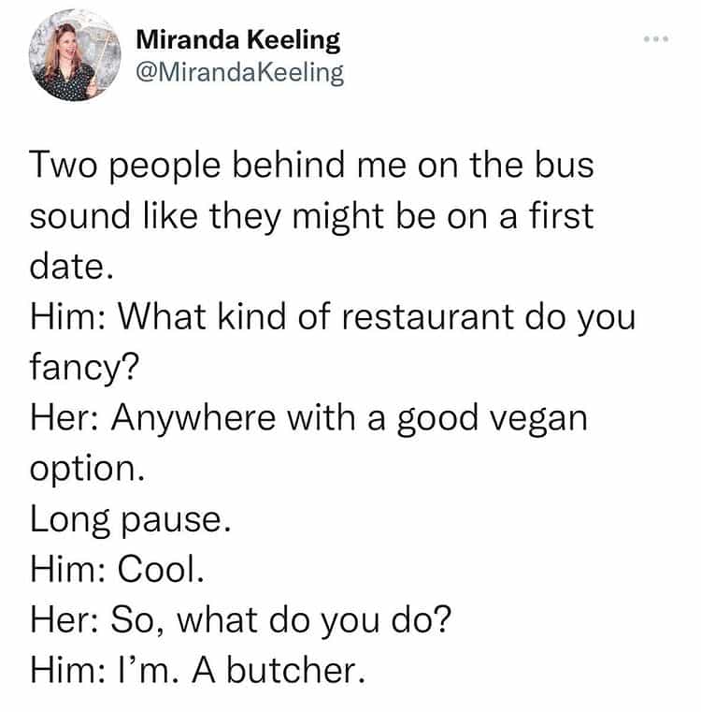Click the word 'butcher' in the last line
The height and width of the screenshot is (712, 701).
coord(303,667)
